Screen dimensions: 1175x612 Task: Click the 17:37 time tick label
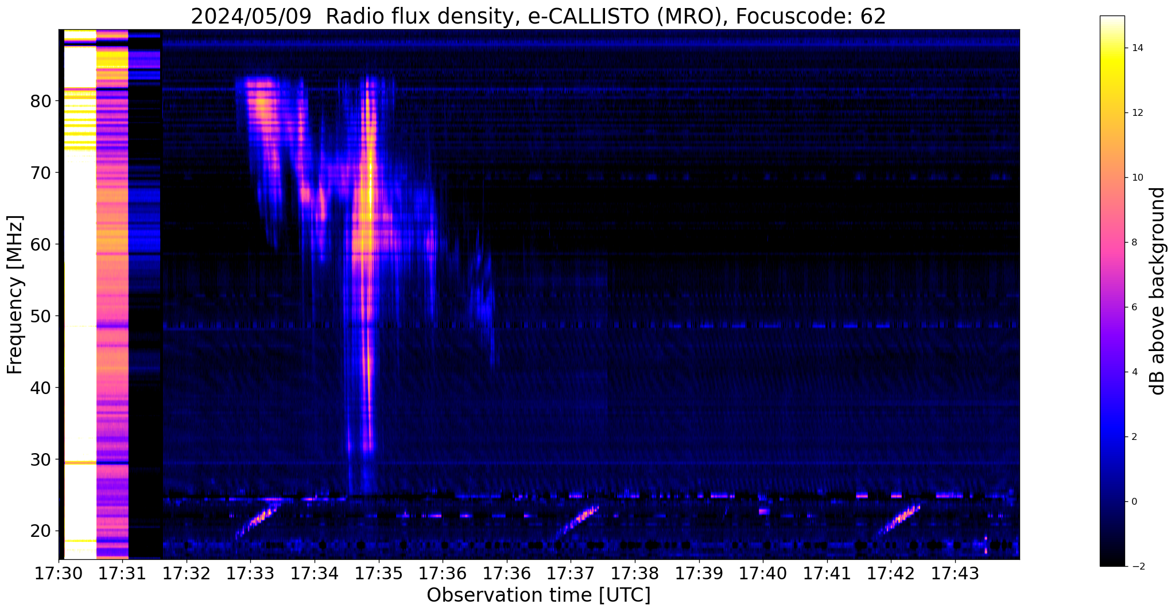tap(571, 573)
